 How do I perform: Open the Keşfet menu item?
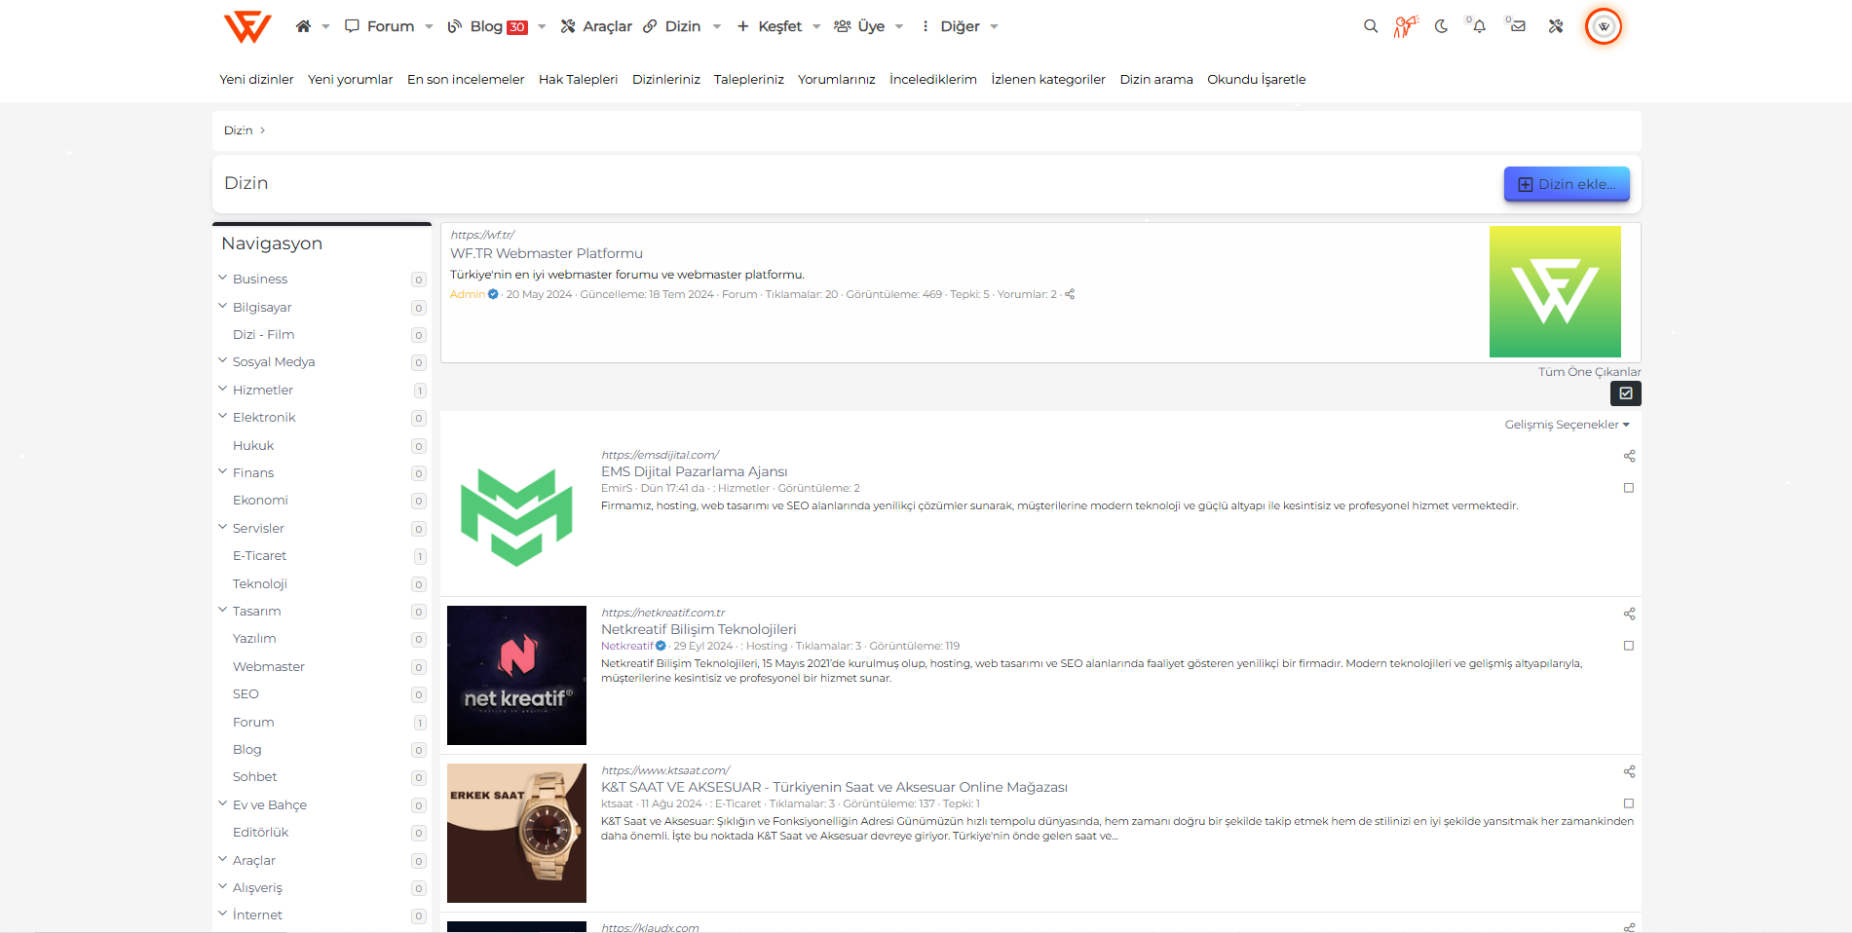click(770, 26)
